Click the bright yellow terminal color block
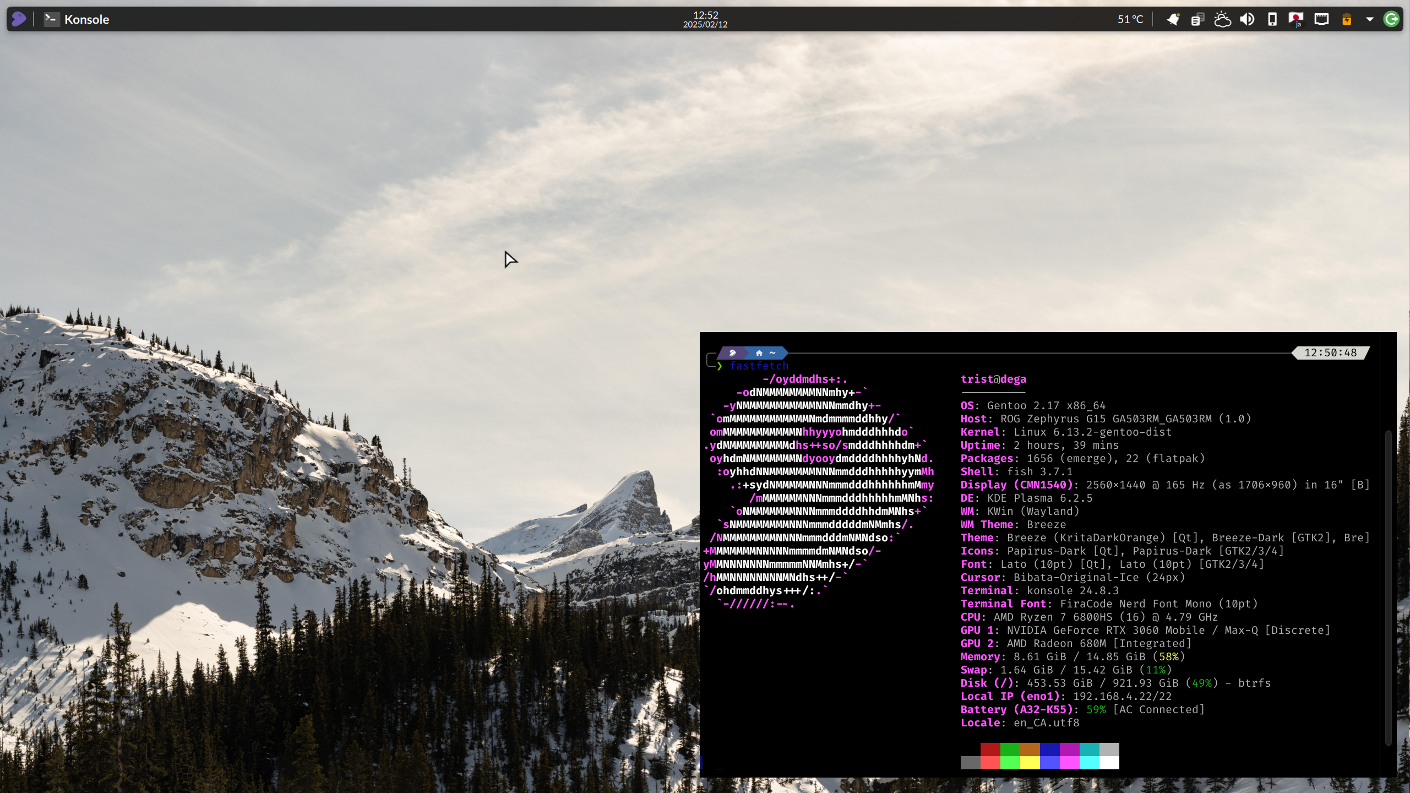The height and width of the screenshot is (793, 1410). pyautogui.click(x=1030, y=763)
